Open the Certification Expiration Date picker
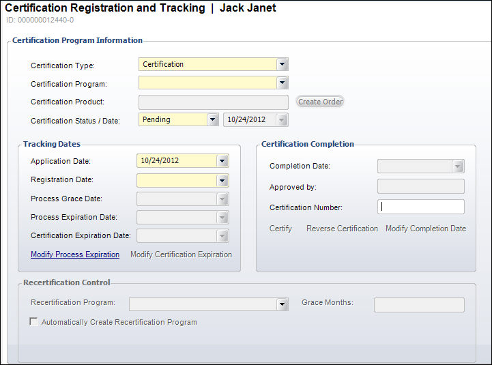The height and width of the screenshot is (365, 492). coord(222,236)
